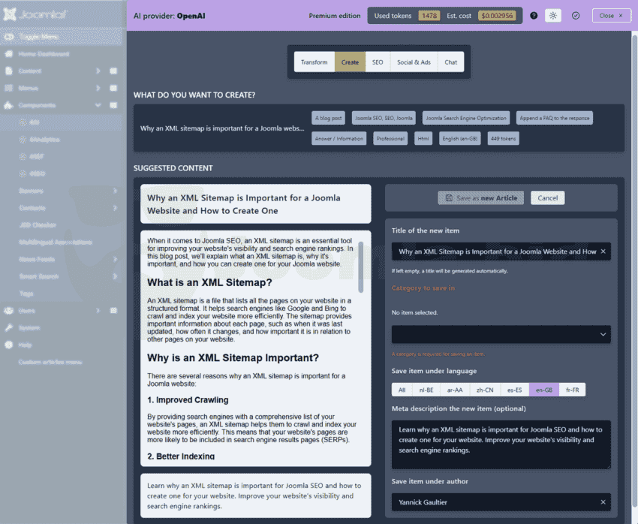This screenshot has width=638, height=524.
Task: Click the suggested content scrollbar
Action: coord(361,267)
